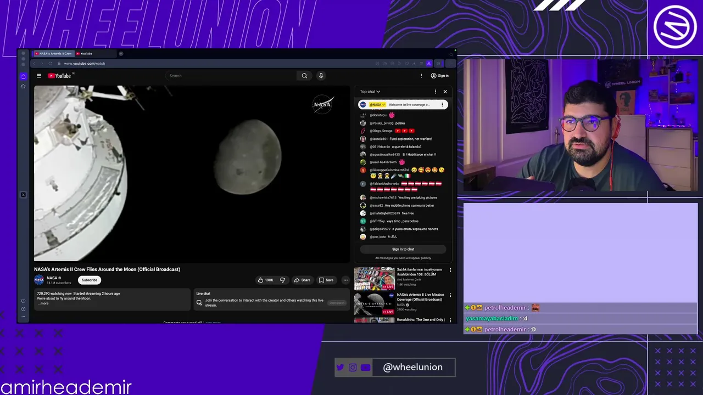Click chat user @michawhite7613
Viewport: 703px width, 395px height.
coord(383,198)
